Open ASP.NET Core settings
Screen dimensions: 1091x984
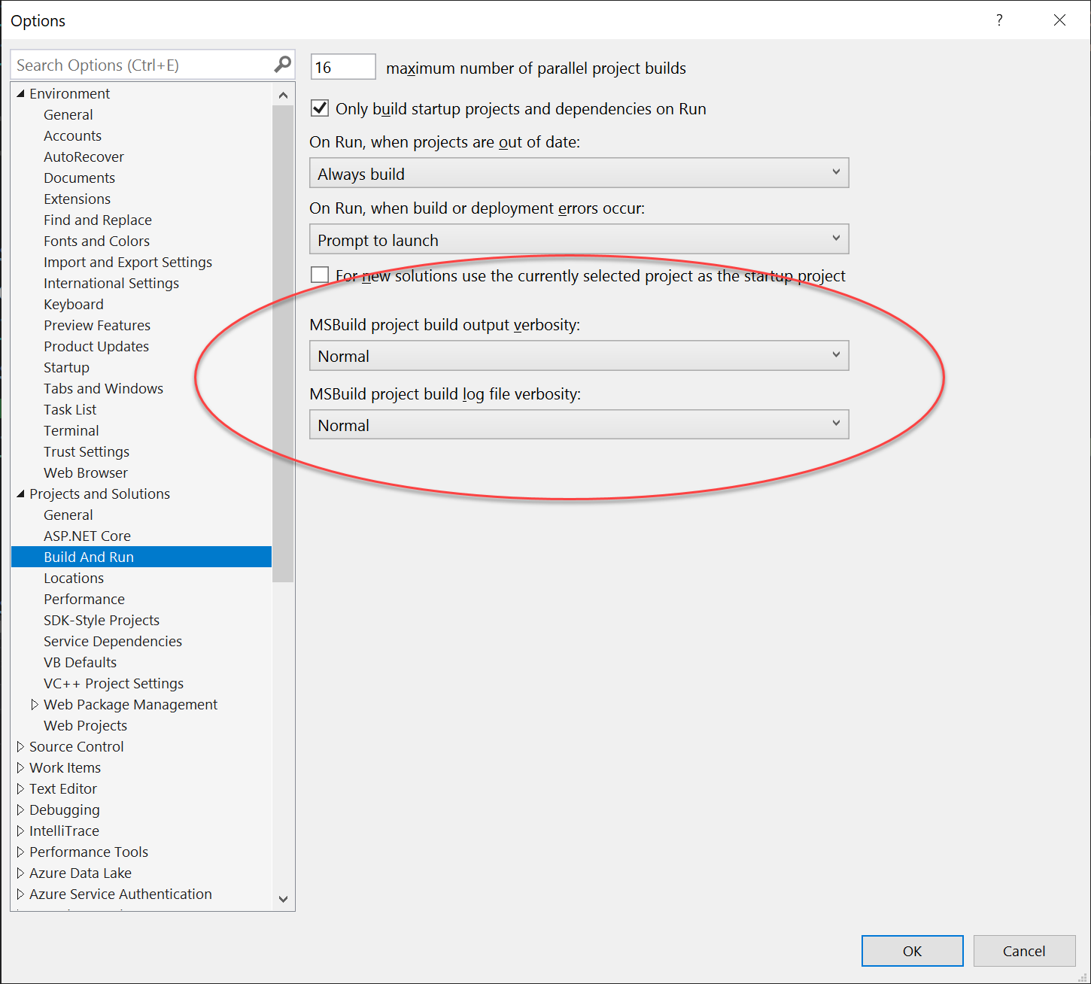87,536
